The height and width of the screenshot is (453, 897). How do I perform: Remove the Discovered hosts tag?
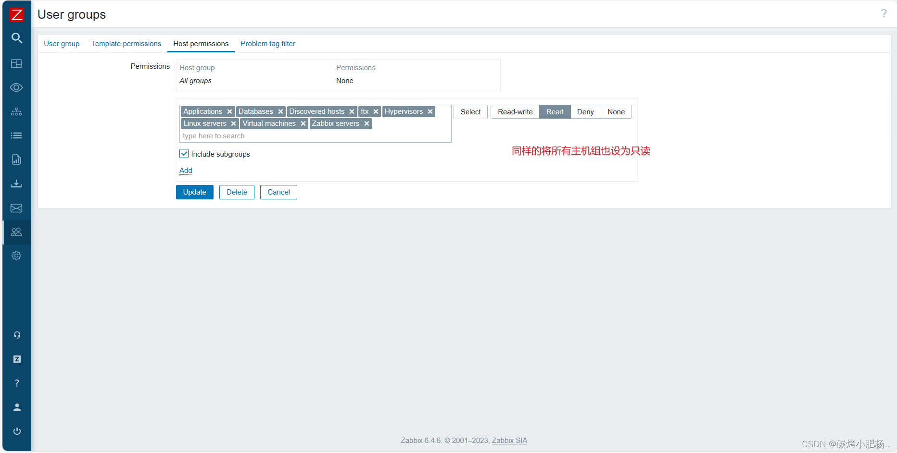352,111
